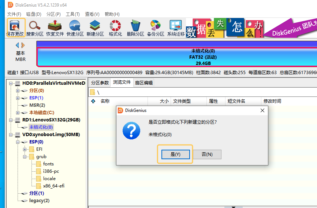
Task: Select MSR(2) partition in tree
Action: tap(37, 105)
